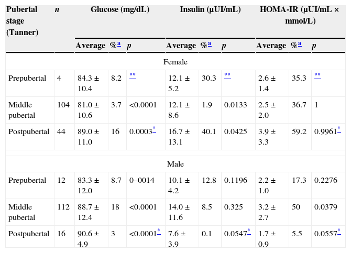
Task: Click the ** footnote in female prepubertal insulin p cell
Action: click(x=227, y=76)
